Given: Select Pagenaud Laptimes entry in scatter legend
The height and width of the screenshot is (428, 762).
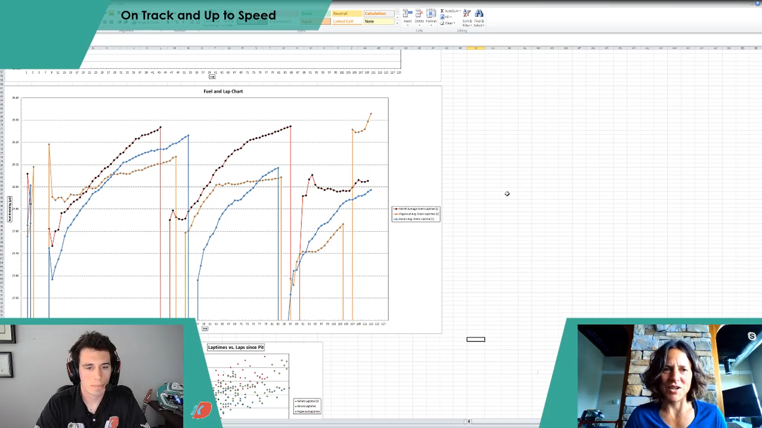Looking at the screenshot, I should pyautogui.click(x=308, y=411).
